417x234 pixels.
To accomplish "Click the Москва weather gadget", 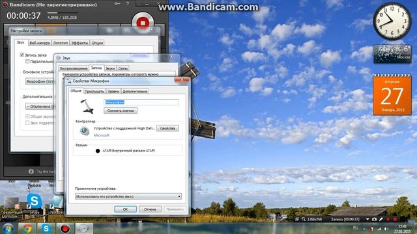I will [x=392, y=54].
